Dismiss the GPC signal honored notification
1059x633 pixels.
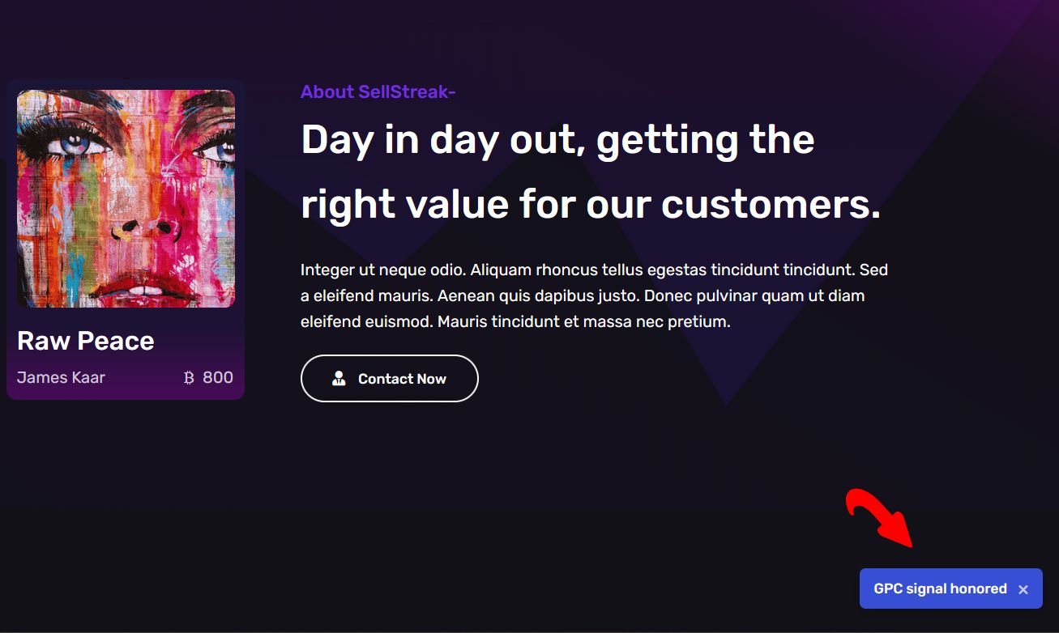pos(1023,589)
